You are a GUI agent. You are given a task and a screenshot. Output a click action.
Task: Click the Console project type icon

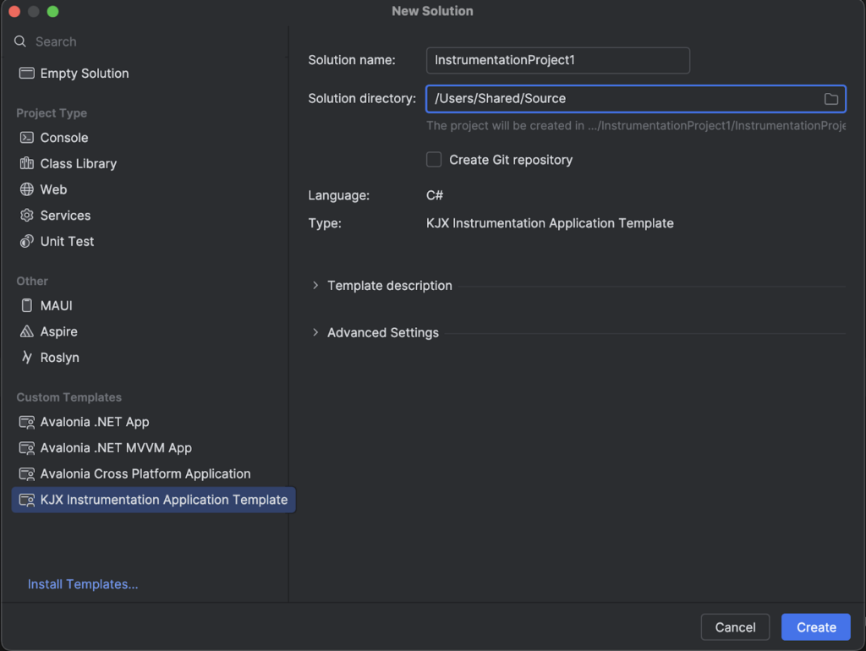point(26,138)
